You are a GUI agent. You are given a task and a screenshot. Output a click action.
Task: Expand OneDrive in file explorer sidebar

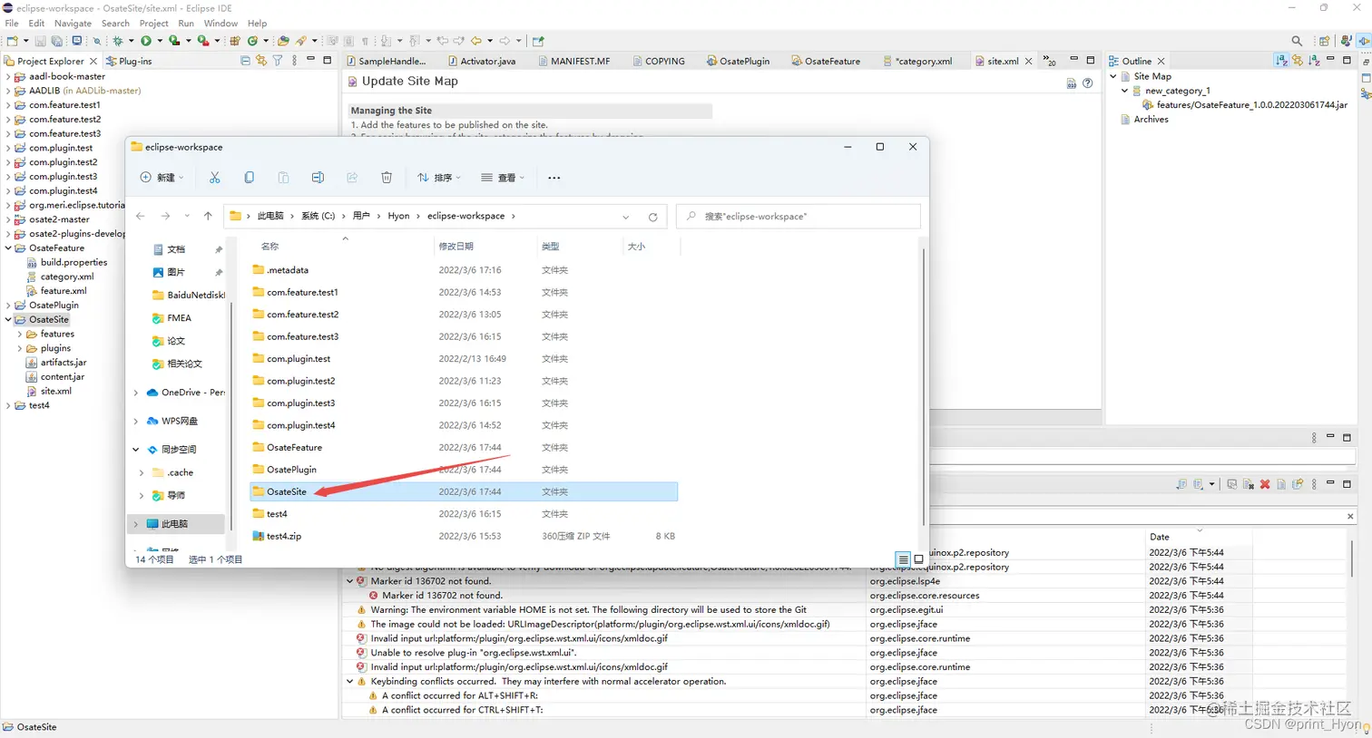[x=136, y=393]
